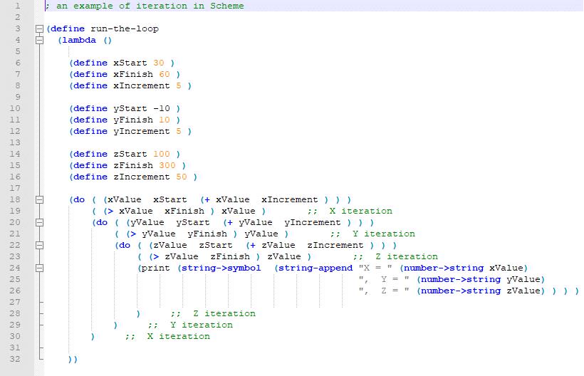Screen dimensions: 584x376
Task: Collapse the print expression fold on line 24
Action: click(39, 268)
